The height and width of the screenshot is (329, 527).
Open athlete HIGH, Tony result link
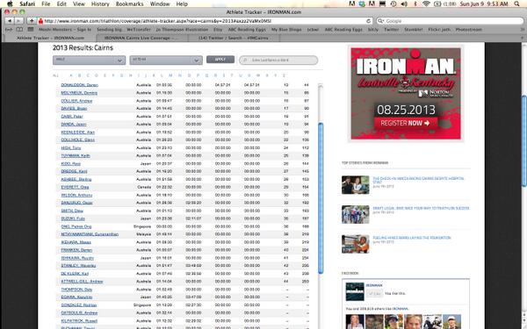[x=71, y=147]
